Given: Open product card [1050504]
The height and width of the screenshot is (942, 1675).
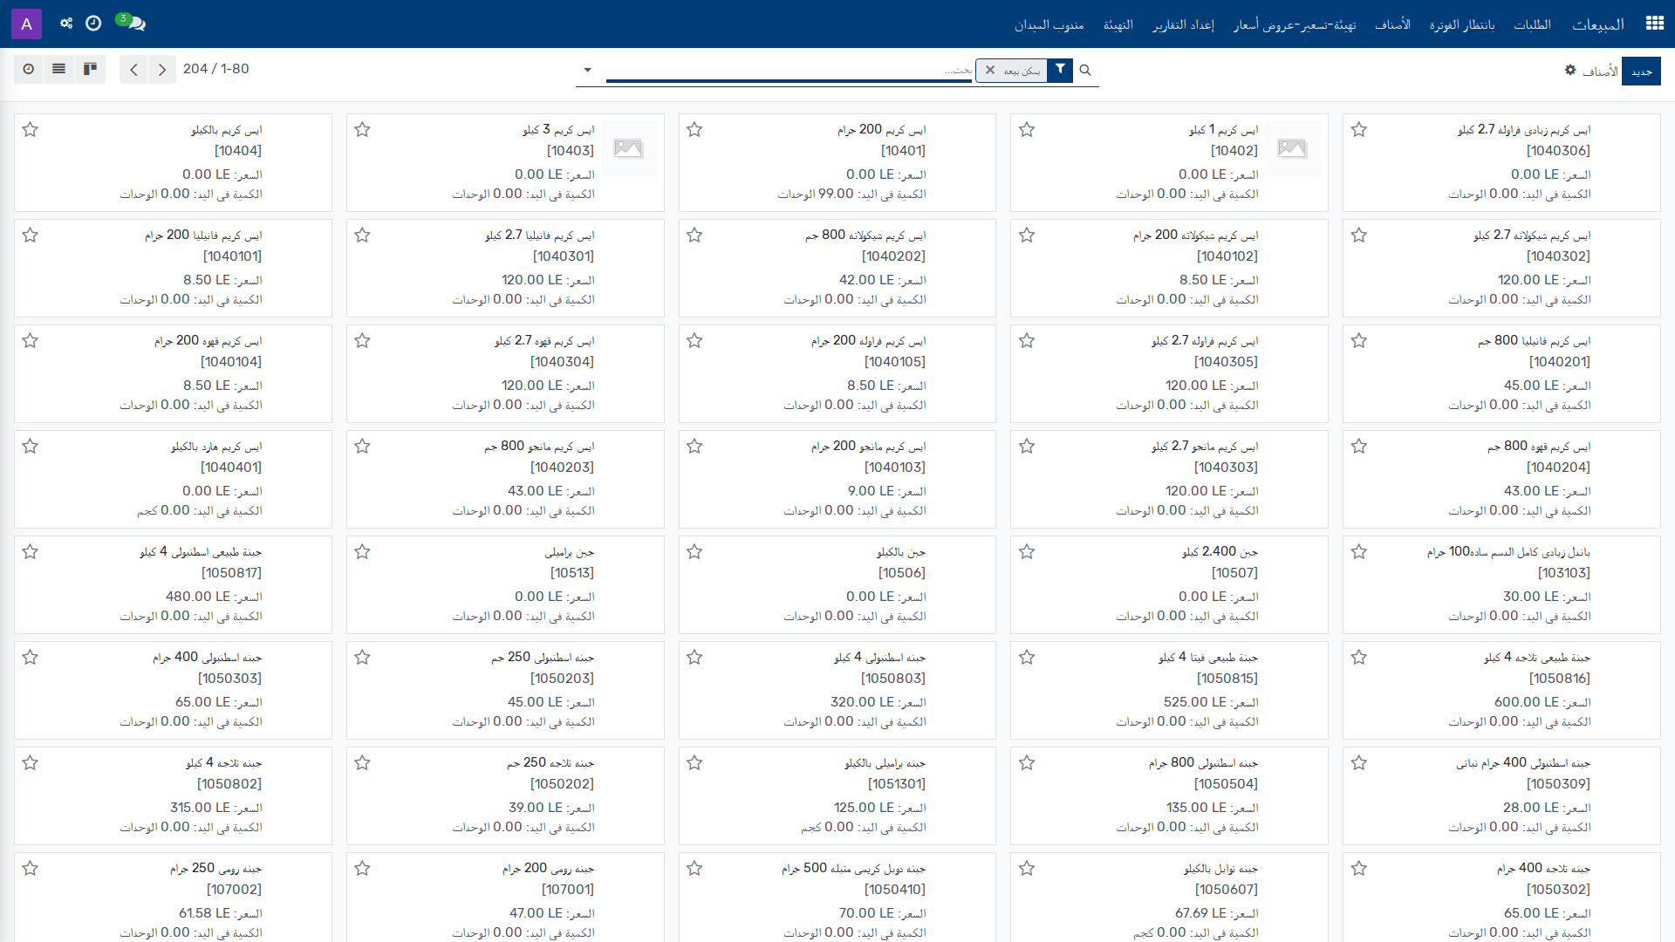Looking at the screenshot, I should coord(1169,795).
